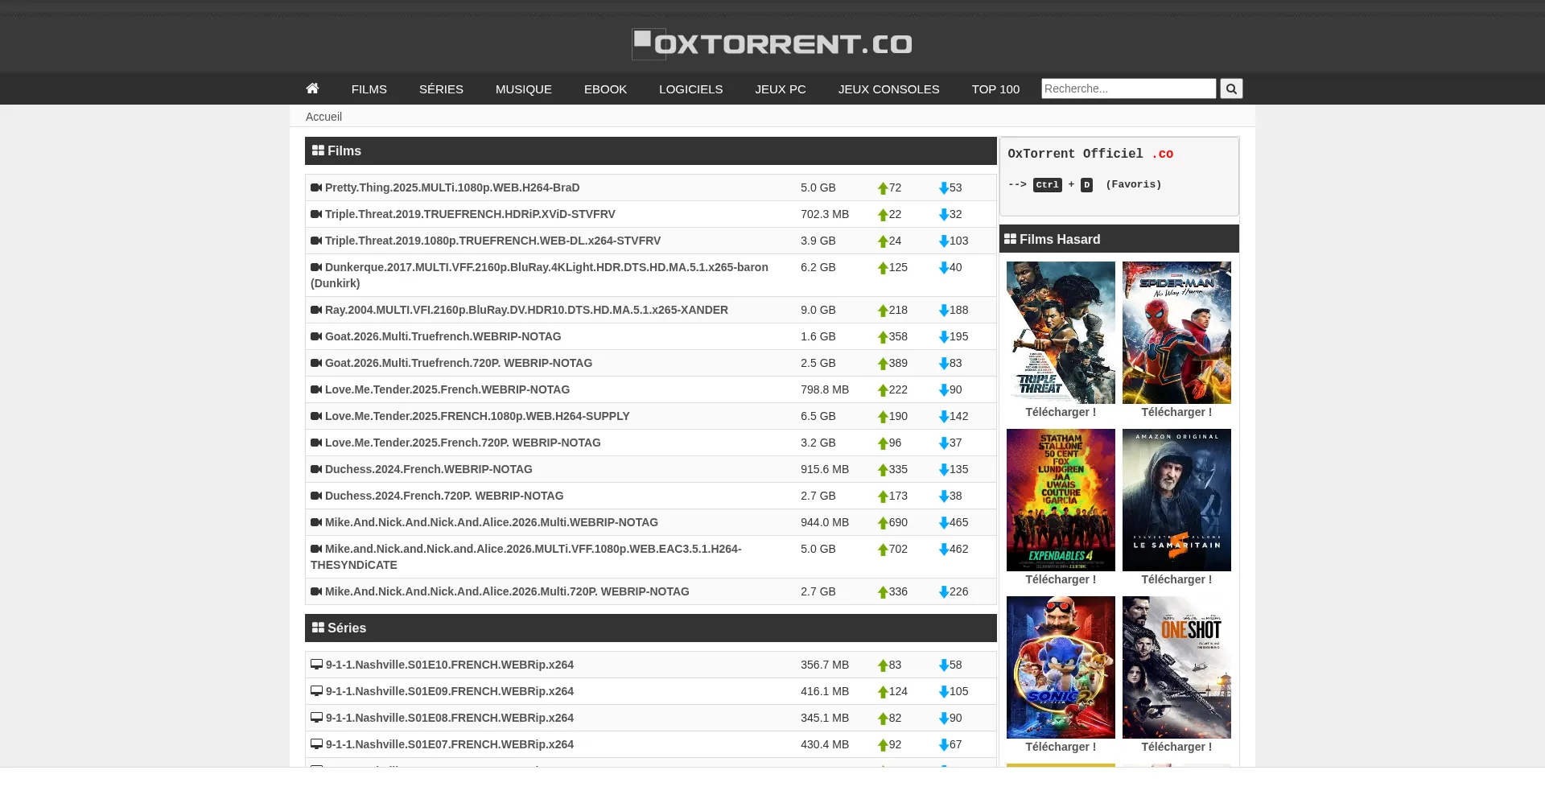
Task: Click the Sonic 2 movie poster
Action: tap(1061, 667)
